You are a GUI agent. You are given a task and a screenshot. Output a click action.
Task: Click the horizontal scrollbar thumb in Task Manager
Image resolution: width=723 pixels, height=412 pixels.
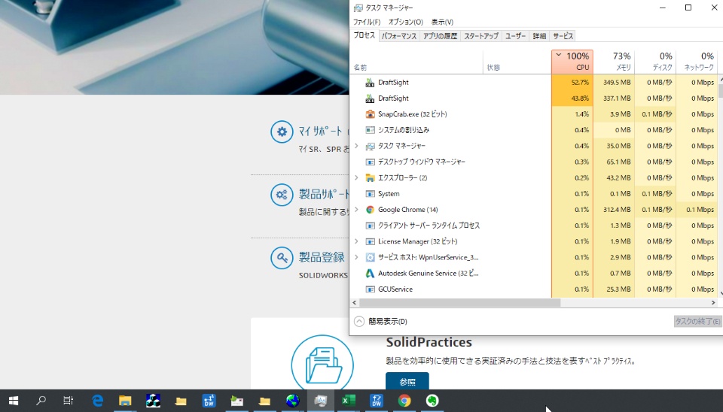[459, 302]
